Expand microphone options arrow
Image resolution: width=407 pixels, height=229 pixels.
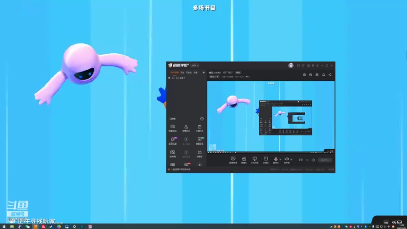pos(280,159)
